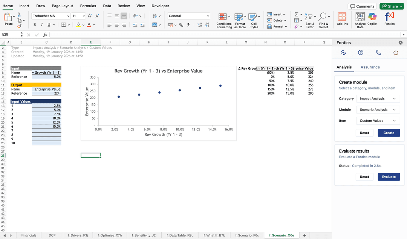Click the Share button
The width and height of the screenshot is (407, 239).
(392, 6)
